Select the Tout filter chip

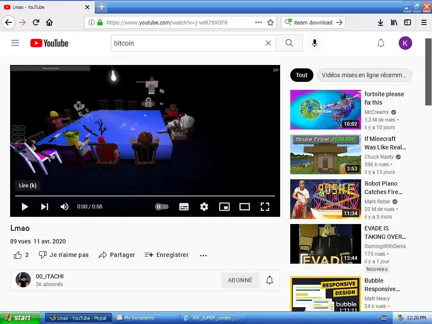pos(302,75)
